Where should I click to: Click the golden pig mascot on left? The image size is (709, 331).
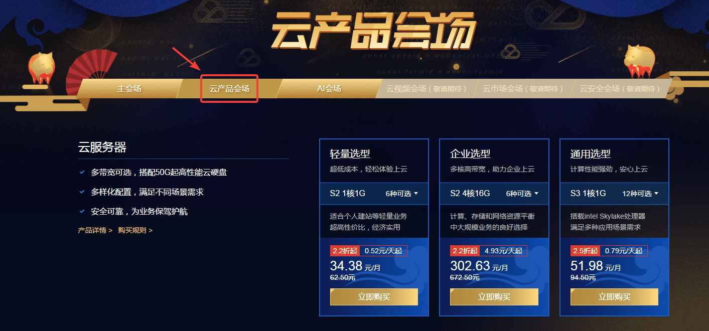42,66
